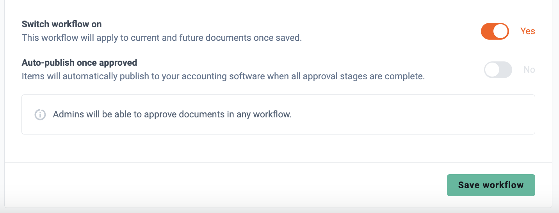Turn off the Switch workflow on toggle

pyautogui.click(x=495, y=31)
